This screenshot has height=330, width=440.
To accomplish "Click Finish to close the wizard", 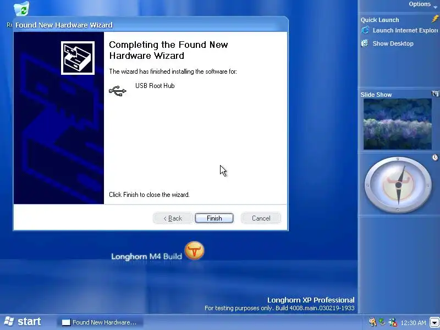I will click(x=214, y=218).
